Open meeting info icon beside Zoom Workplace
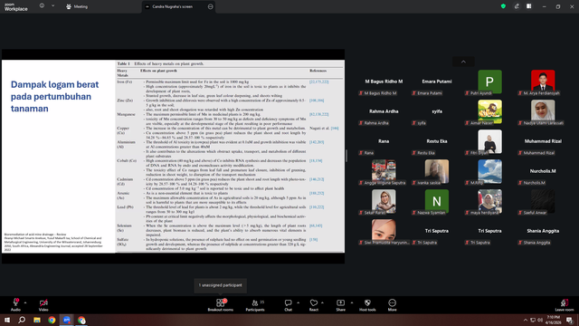 tap(42, 6)
